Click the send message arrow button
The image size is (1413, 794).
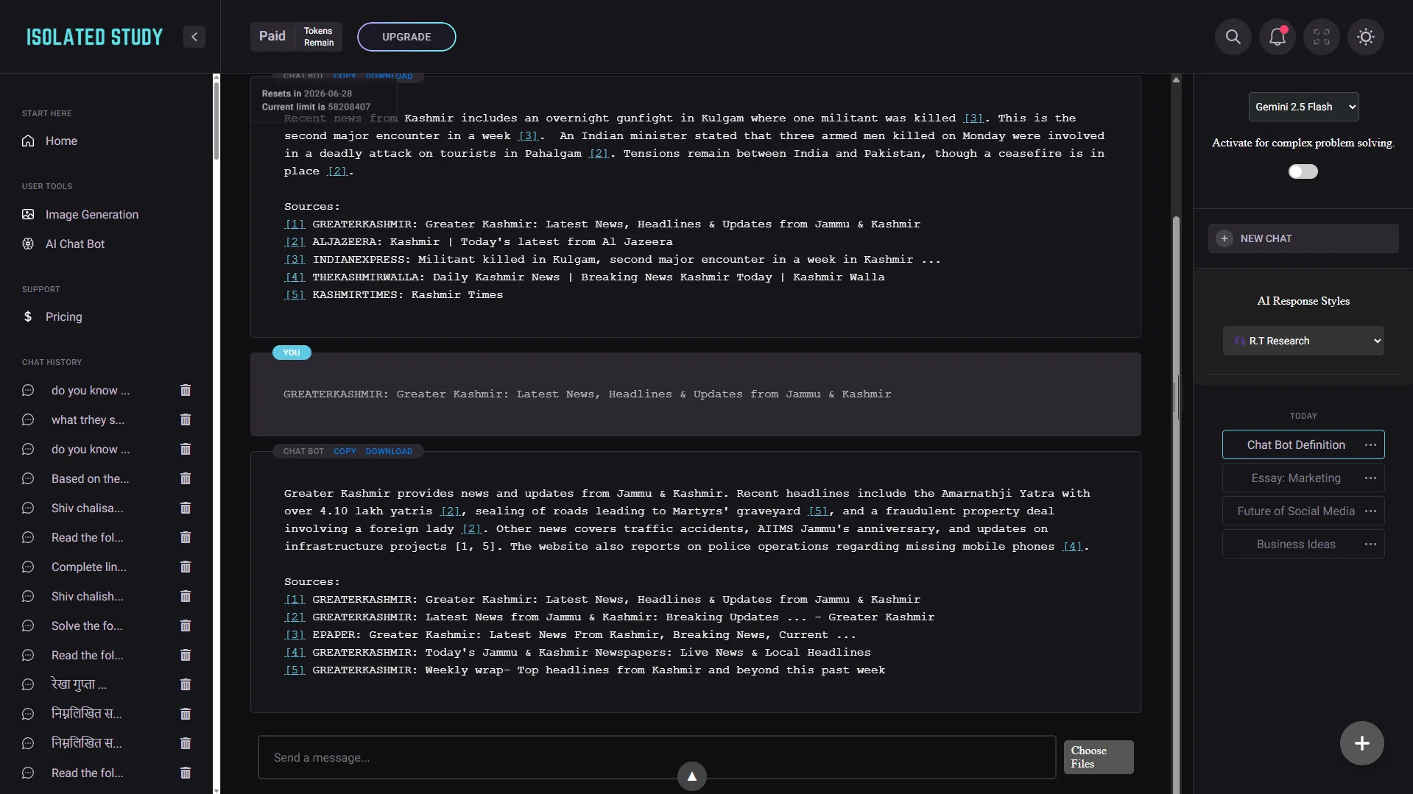[x=692, y=776]
